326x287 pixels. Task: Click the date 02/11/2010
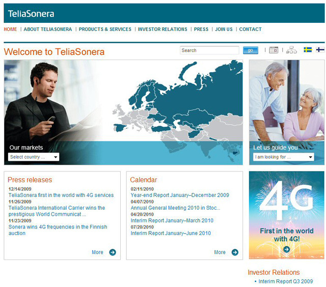click(x=142, y=189)
